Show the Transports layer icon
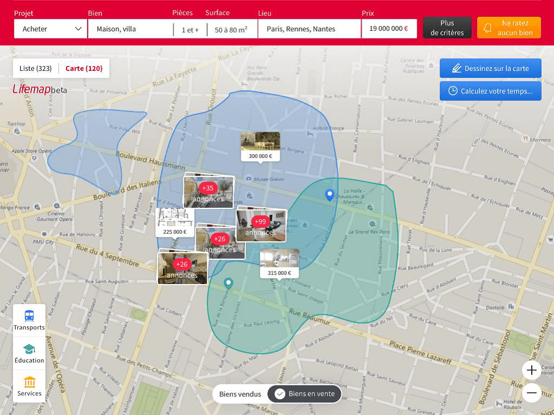Image resolution: width=554 pixels, height=415 pixels. click(x=29, y=315)
